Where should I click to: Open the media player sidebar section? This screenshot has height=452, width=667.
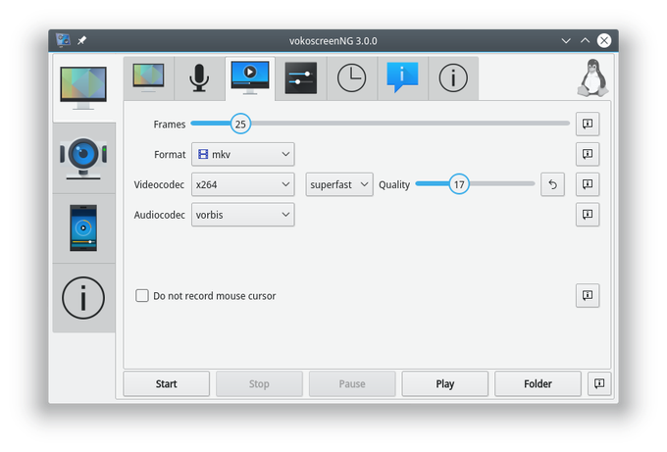coord(83,228)
